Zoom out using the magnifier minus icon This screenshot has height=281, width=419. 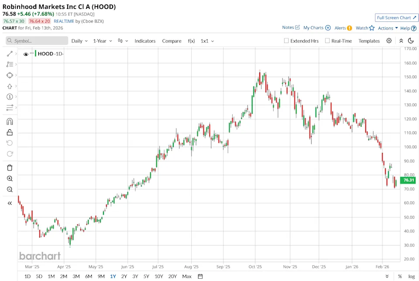pyautogui.click(x=10, y=190)
